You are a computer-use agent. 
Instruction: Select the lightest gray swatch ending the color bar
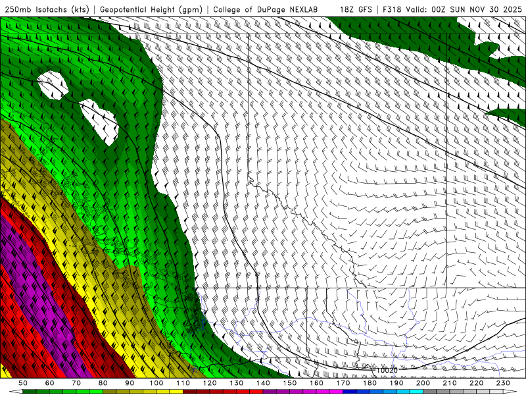coord(496,391)
